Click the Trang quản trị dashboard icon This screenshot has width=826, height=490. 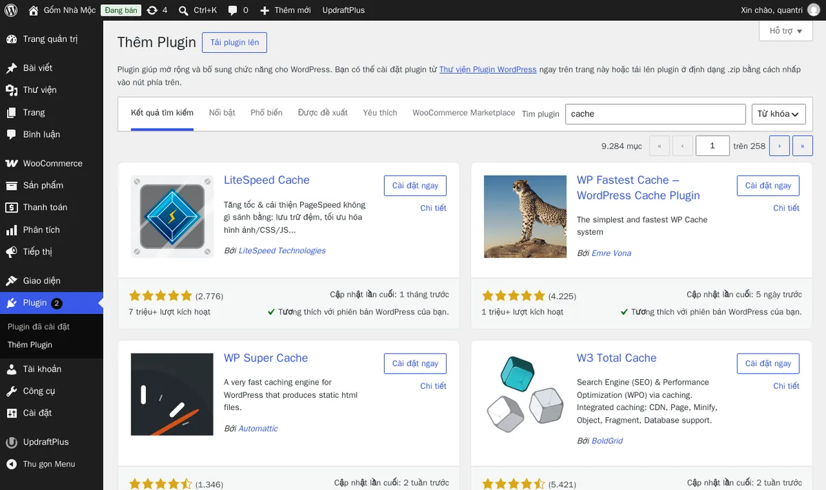[x=12, y=39]
